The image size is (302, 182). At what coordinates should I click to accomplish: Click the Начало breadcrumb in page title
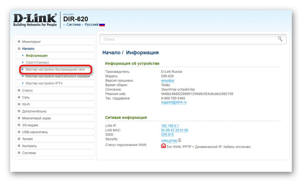click(111, 52)
